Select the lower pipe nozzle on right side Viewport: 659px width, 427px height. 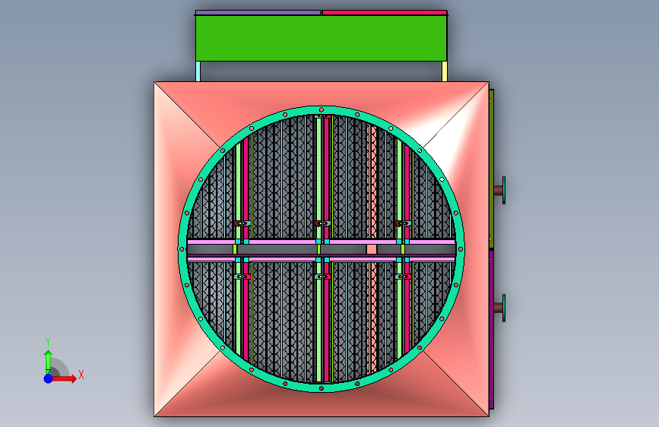(499, 308)
